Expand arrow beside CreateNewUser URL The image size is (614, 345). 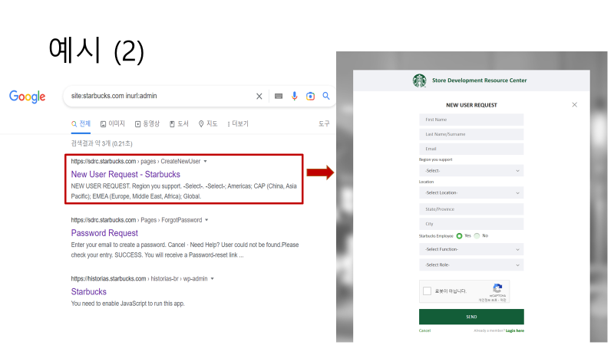point(205,161)
